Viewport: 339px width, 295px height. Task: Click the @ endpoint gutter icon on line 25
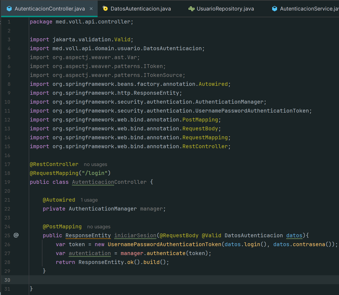point(16,235)
